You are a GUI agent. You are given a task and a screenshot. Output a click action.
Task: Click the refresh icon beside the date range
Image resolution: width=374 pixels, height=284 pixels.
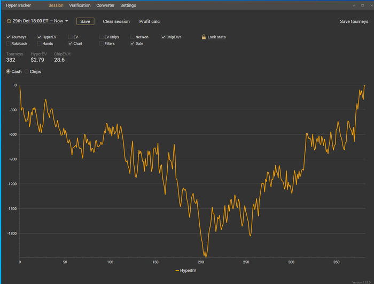click(x=9, y=21)
